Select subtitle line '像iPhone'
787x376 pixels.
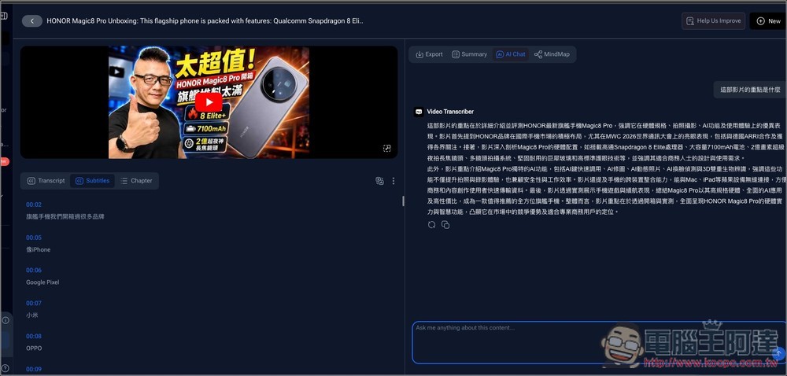click(38, 249)
